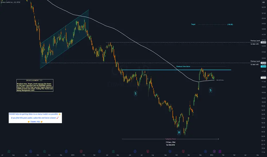Select the cyan 120.40 price label

(x=264, y=67)
